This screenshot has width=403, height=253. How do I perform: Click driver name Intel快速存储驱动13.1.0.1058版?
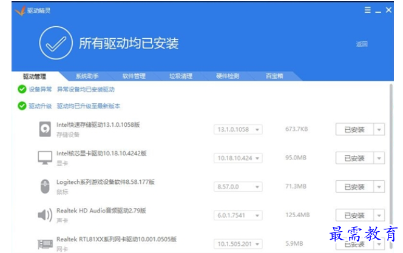point(98,125)
